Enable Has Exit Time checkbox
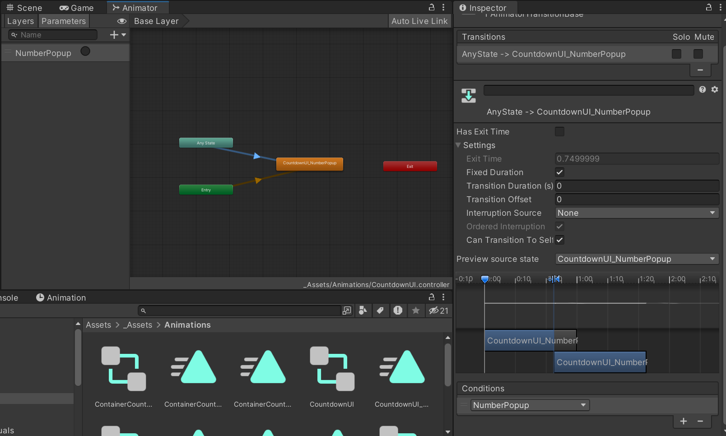726x436 pixels. pos(559,131)
